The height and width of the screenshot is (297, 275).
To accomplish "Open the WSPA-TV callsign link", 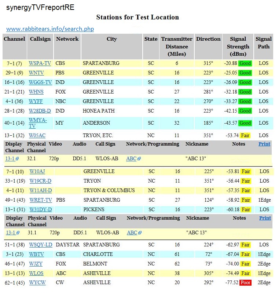I will (40, 63).
